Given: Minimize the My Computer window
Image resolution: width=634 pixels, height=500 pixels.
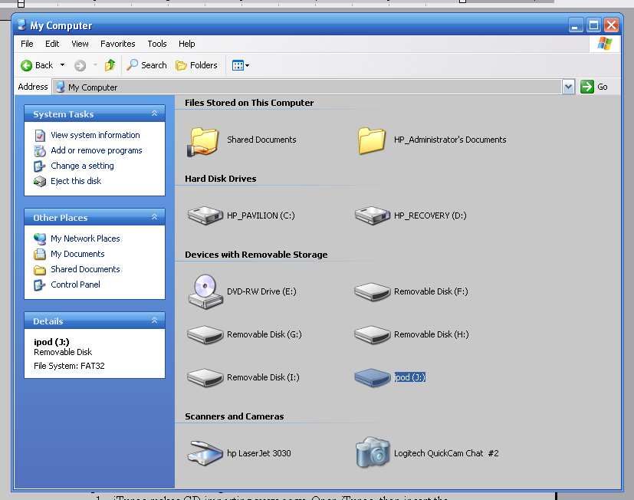Looking at the screenshot, I should pyautogui.click(x=576, y=25).
